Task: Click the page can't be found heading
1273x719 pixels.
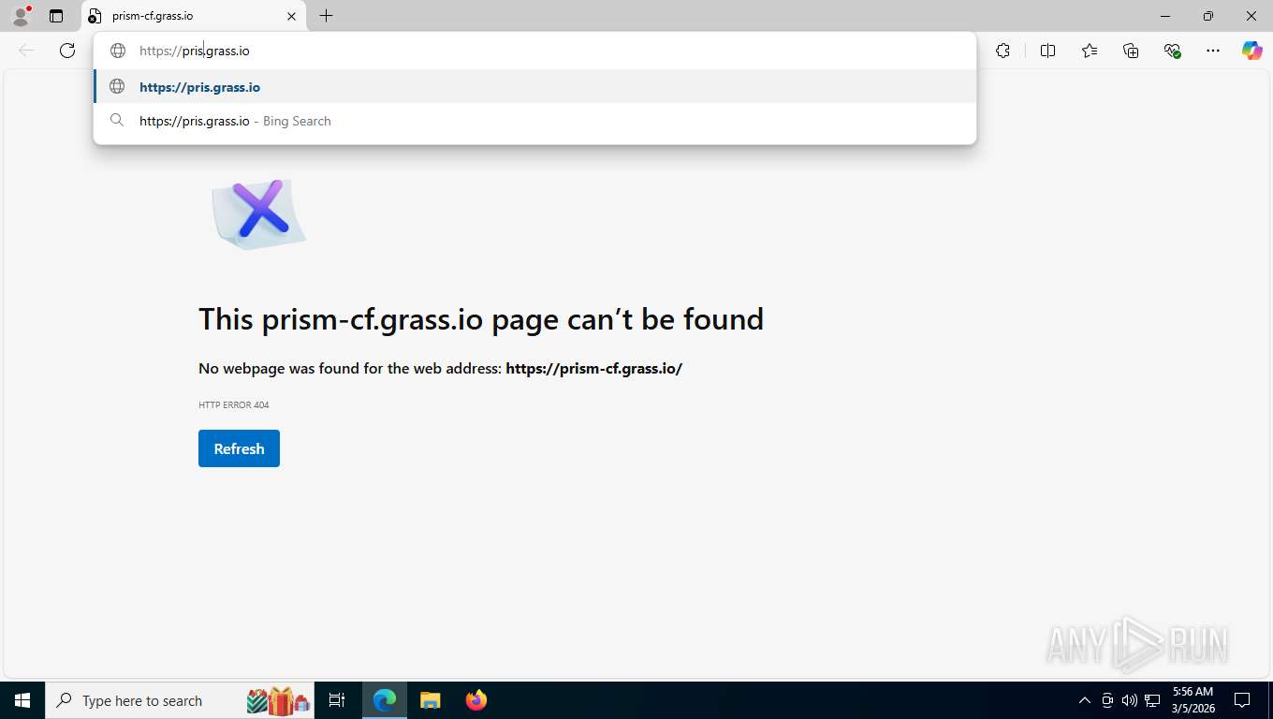Action: tap(481, 319)
